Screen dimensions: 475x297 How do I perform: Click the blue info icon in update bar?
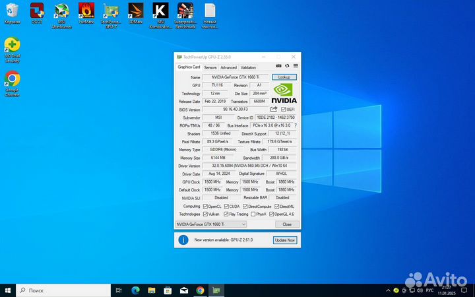(x=183, y=240)
